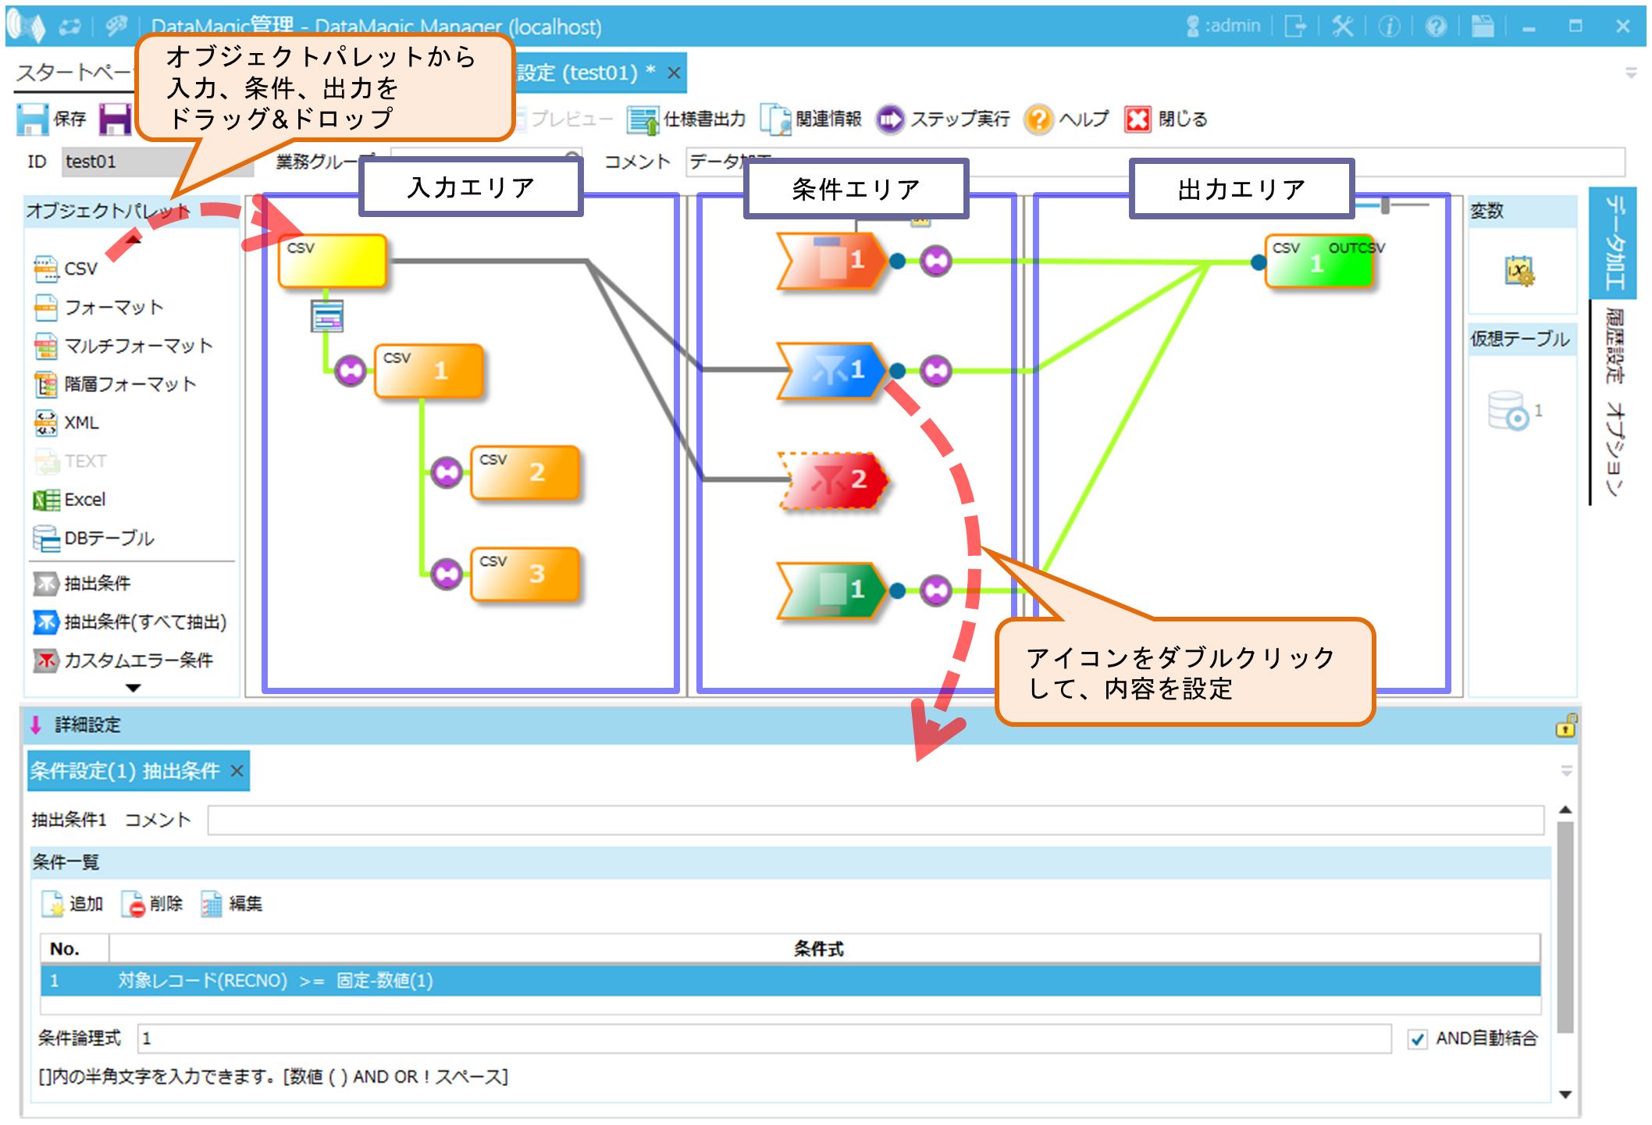
Task: Click the zoom slider handle in output area
Action: coord(1385,205)
